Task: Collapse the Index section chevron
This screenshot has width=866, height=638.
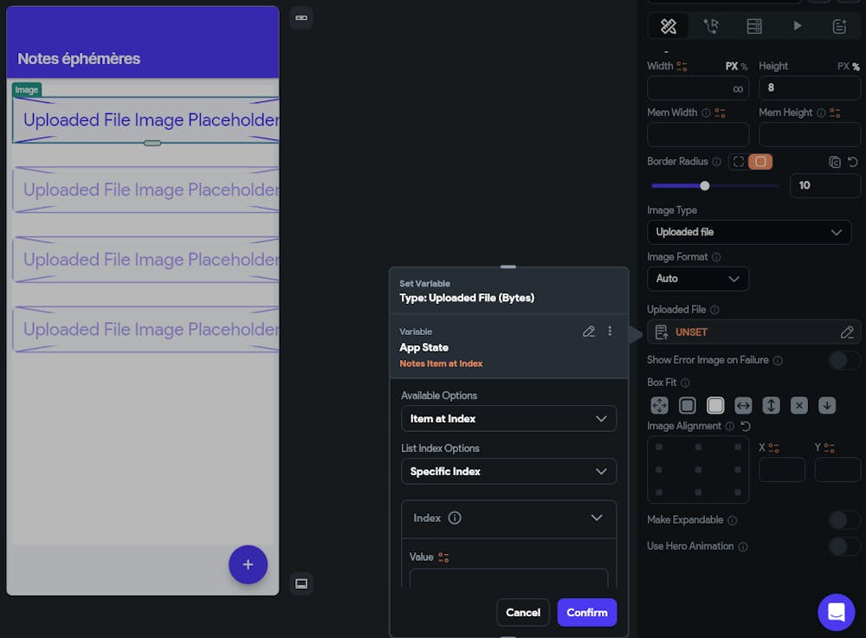Action: pos(596,518)
